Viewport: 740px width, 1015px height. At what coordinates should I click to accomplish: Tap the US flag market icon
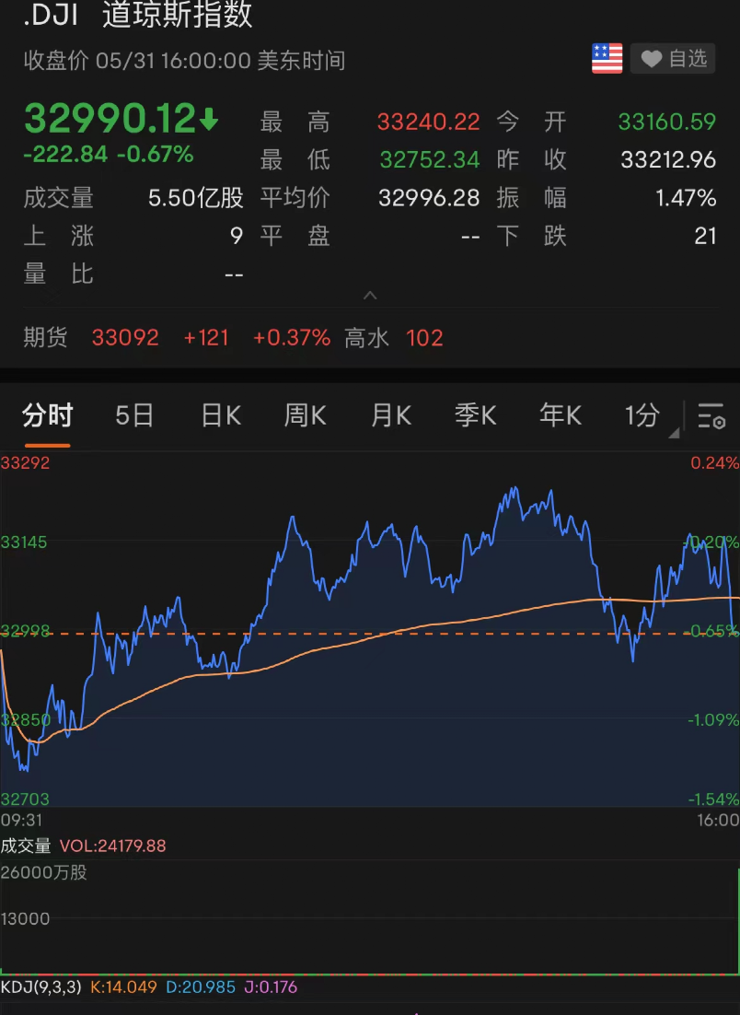tap(607, 59)
